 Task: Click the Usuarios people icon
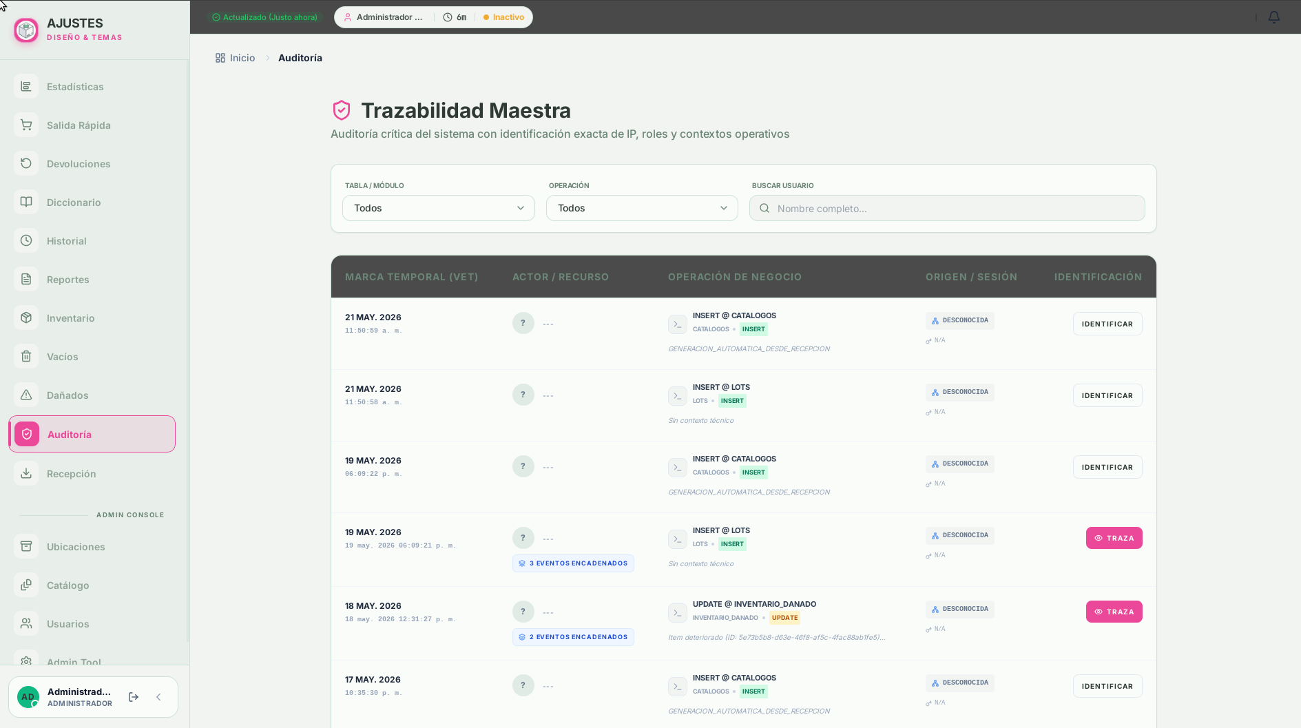click(x=26, y=624)
